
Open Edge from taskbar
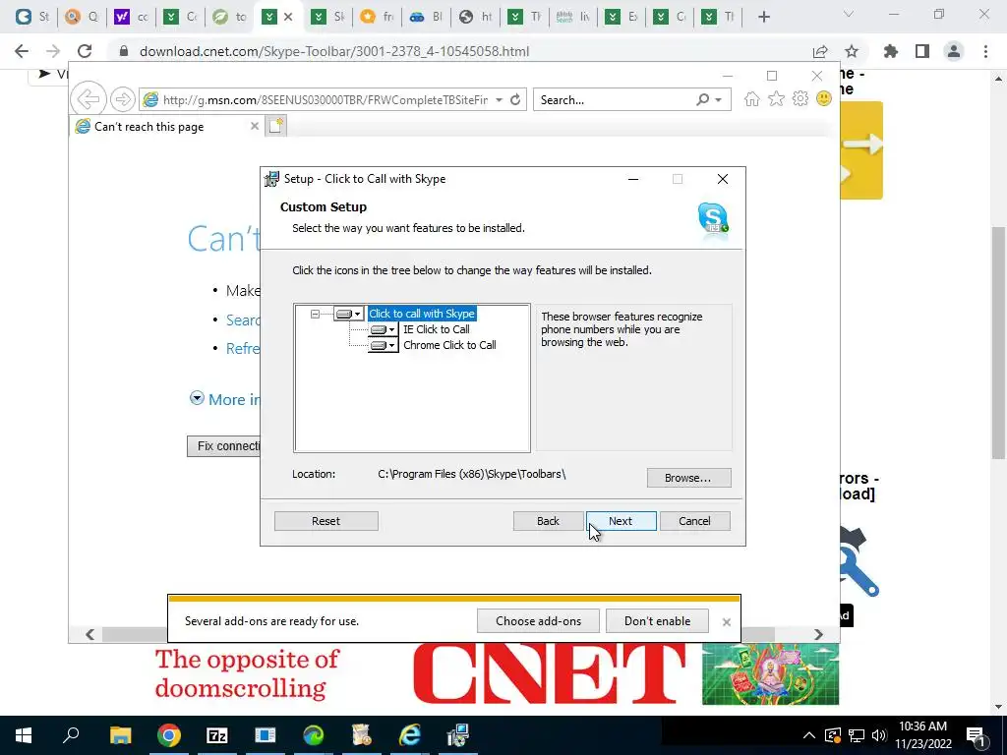314,735
